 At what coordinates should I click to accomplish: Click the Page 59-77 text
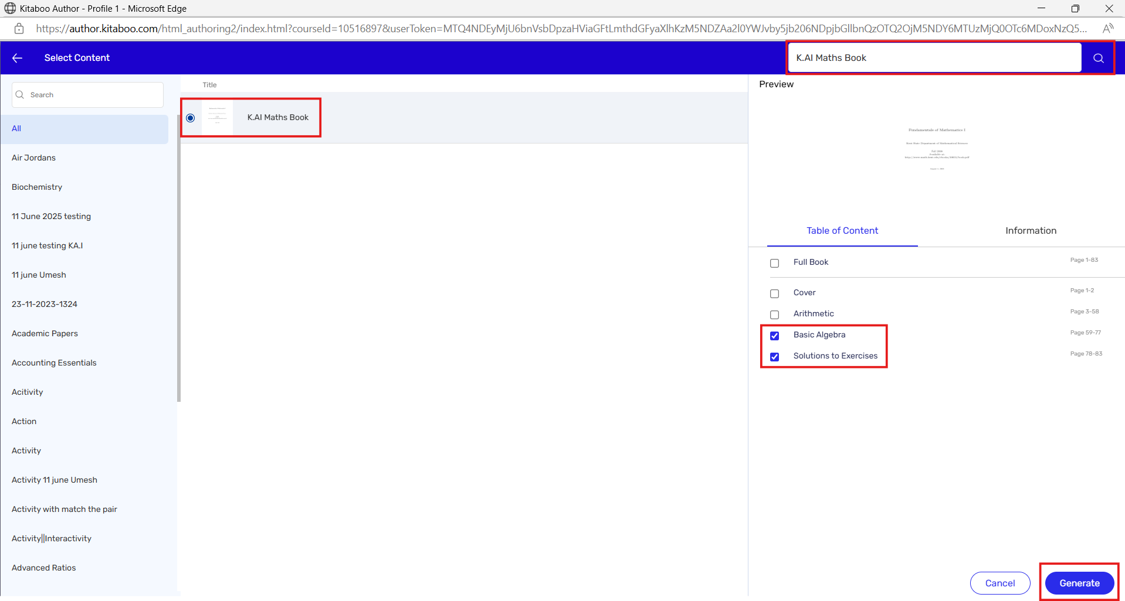1085,333
